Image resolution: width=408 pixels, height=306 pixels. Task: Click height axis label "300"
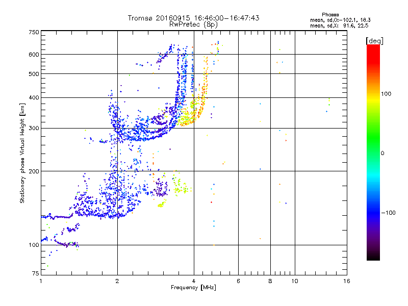[x=34, y=128]
